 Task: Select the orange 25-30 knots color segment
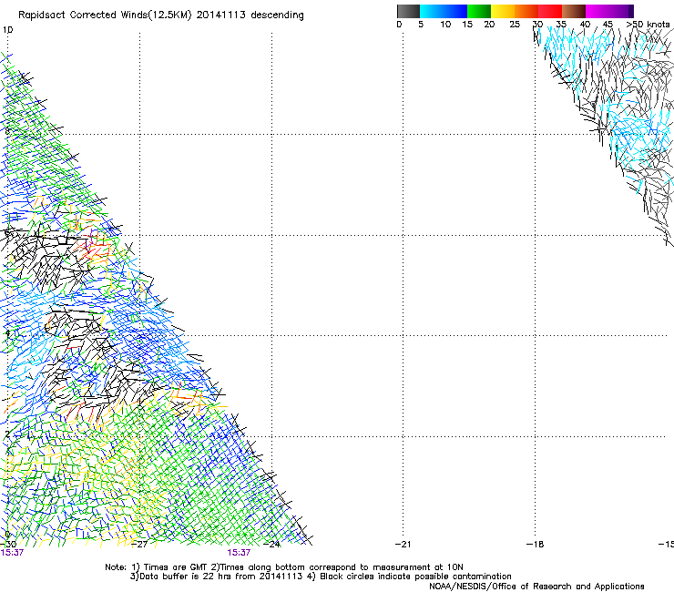coord(526,11)
